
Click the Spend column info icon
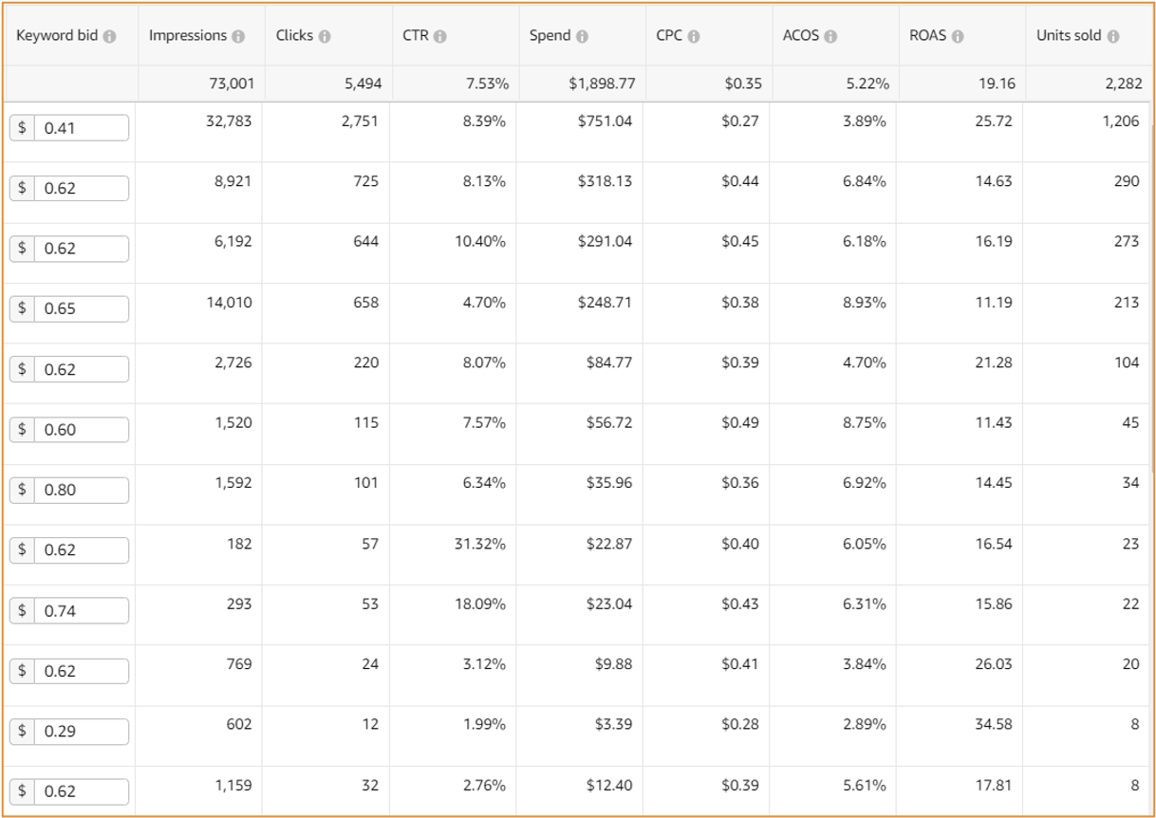[582, 36]
